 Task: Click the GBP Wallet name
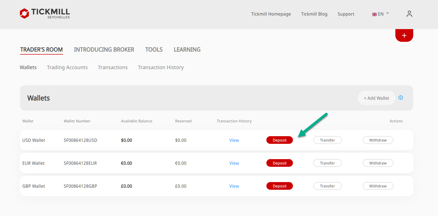34,186
